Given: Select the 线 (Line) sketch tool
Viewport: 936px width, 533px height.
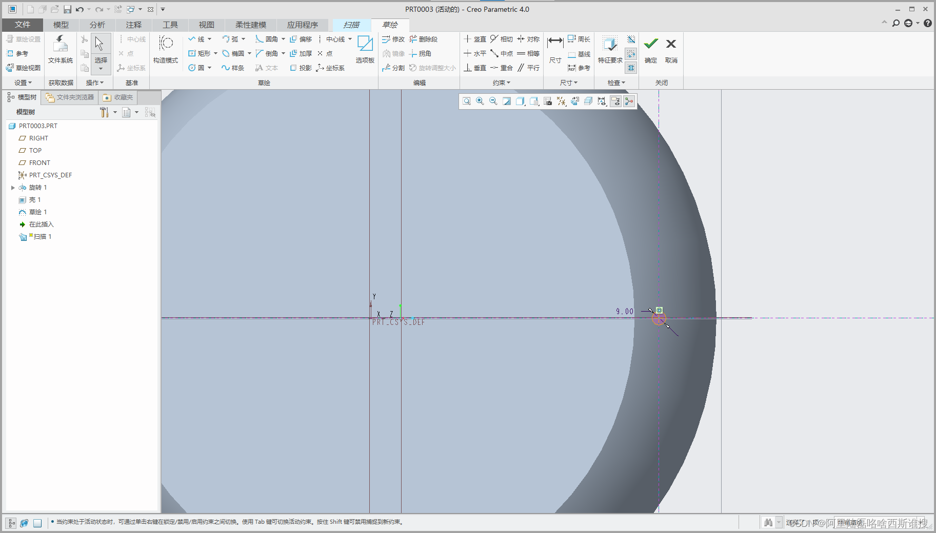Looking at the screenshot, I should pyautogui.click(x=196, y=39).
